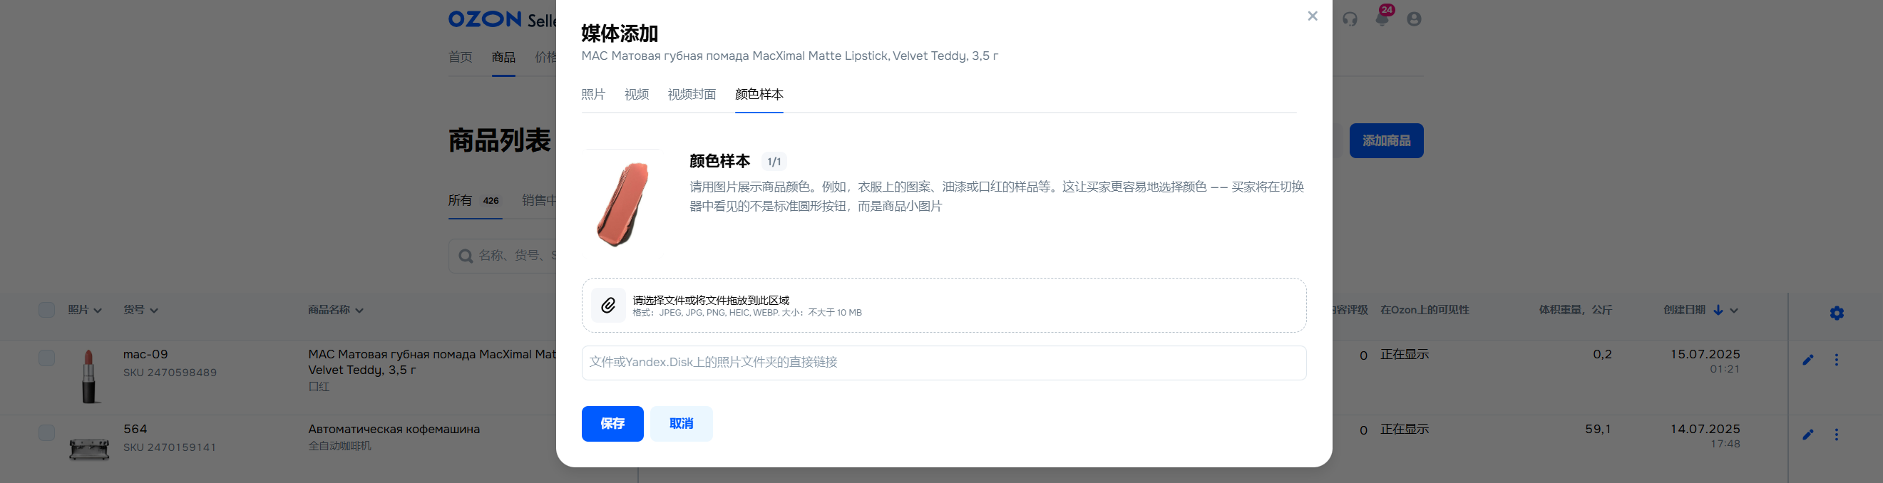
Task: Switch to the 照片 tab
Action: tap(593, 94)
